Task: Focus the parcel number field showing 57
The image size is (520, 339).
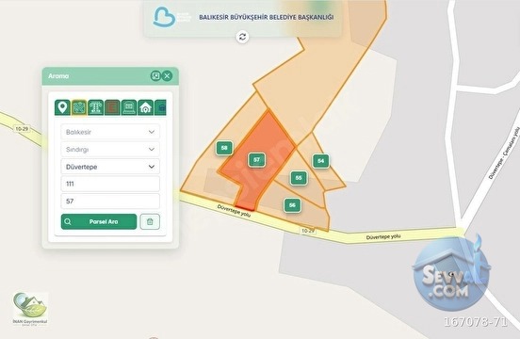Action: coord(110,201)
